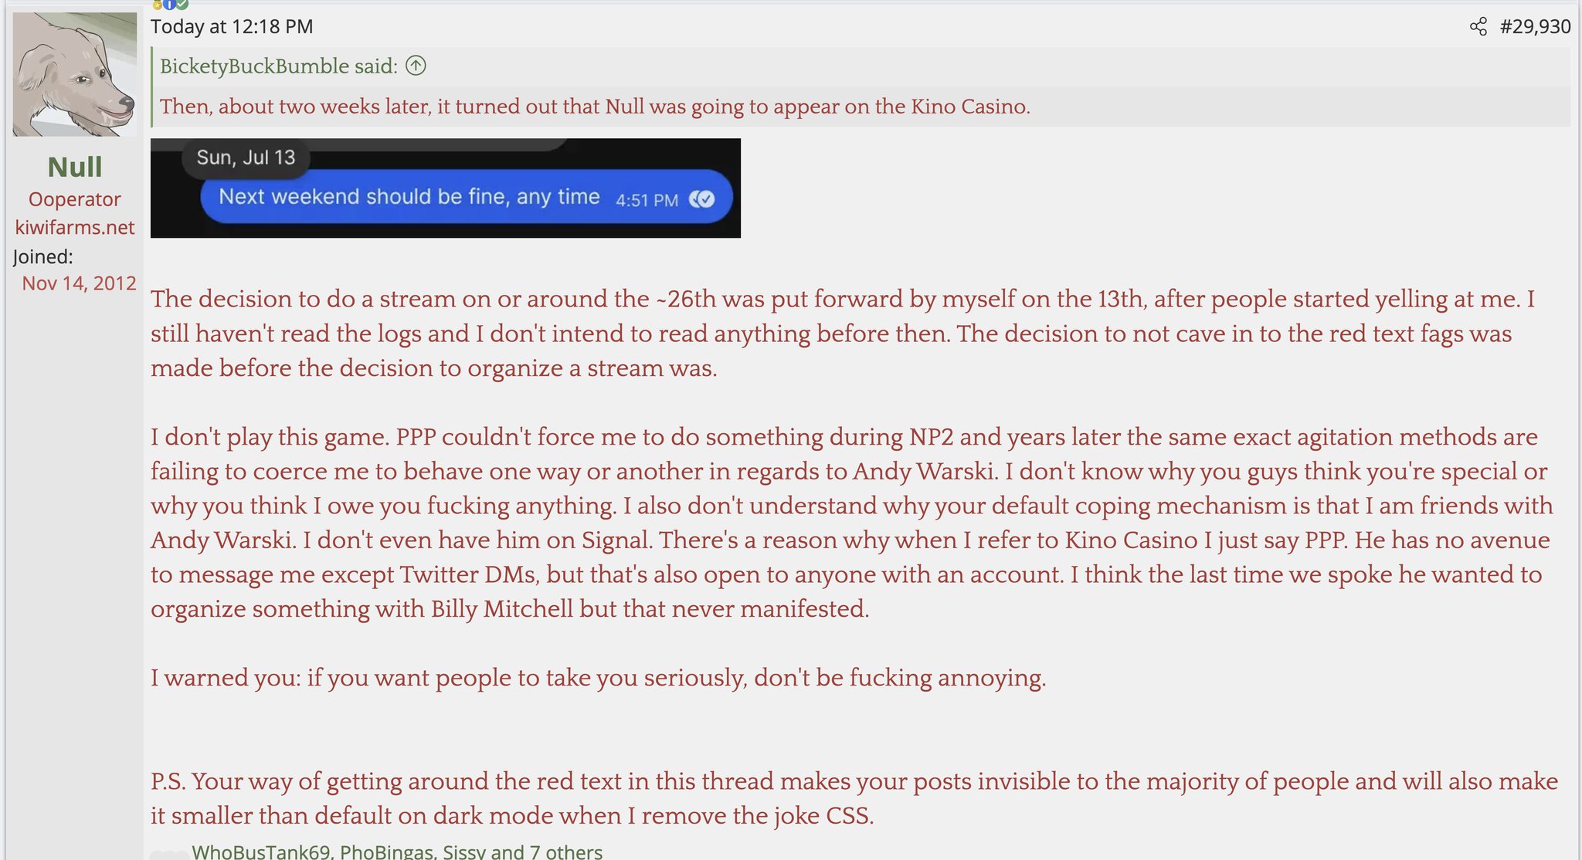Click the read-receipt double check icon
Viewport: 1582px width, 860px height.
pos(702,199)
